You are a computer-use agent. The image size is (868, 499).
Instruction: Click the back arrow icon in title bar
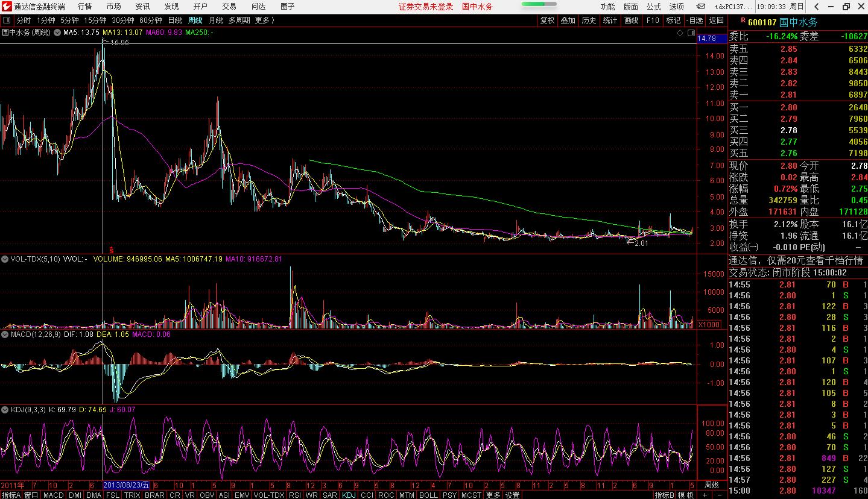coord(816,7)
